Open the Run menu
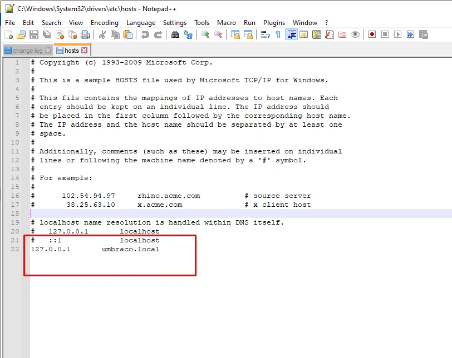The image size is (452, 358). pos(249,23)
